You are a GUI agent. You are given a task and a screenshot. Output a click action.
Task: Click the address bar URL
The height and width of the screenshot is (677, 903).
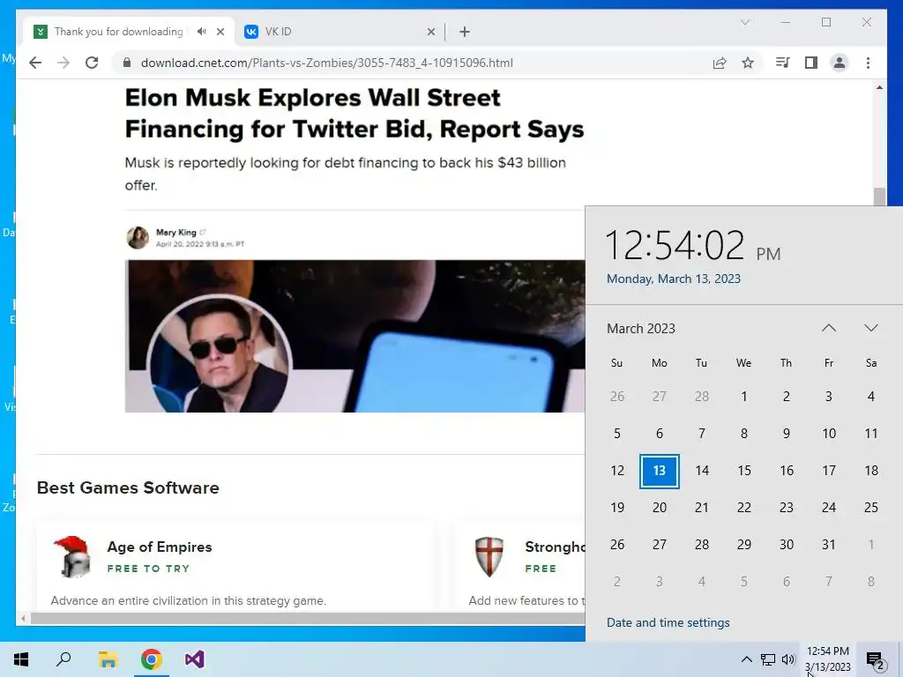click(326, 63)
